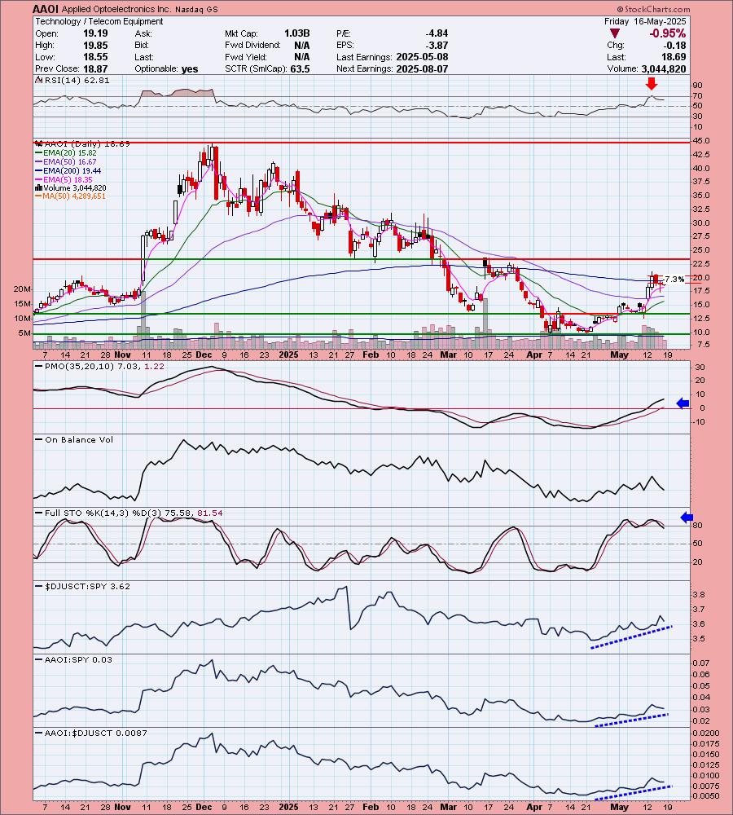Click the header Volume value 3,044,820

coord(664,68)
